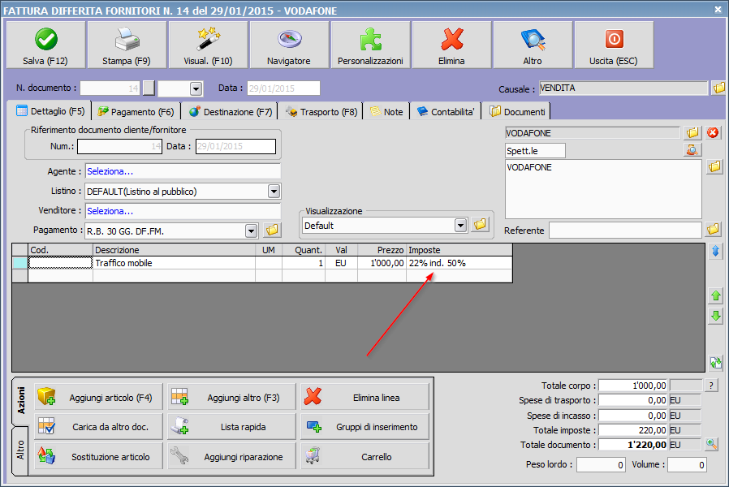Expand the Listino dropdown

click(x=274, y=191)
